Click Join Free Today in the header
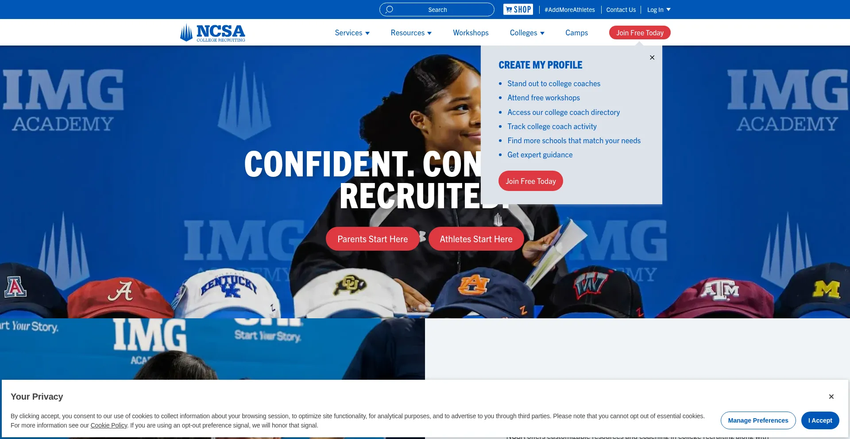This screenshot has width=850, height=439. 640,33
